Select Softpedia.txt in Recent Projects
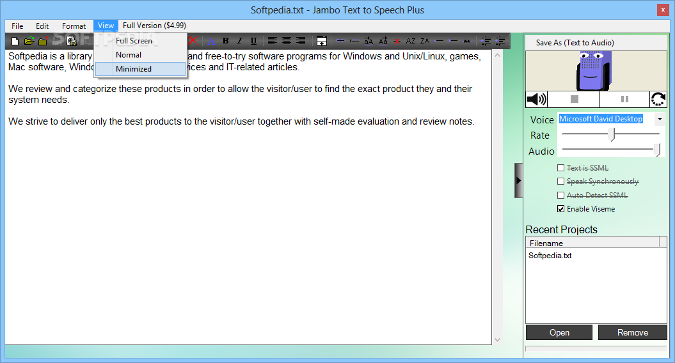This screenshot has height=363, width=675. click(550, 256)
